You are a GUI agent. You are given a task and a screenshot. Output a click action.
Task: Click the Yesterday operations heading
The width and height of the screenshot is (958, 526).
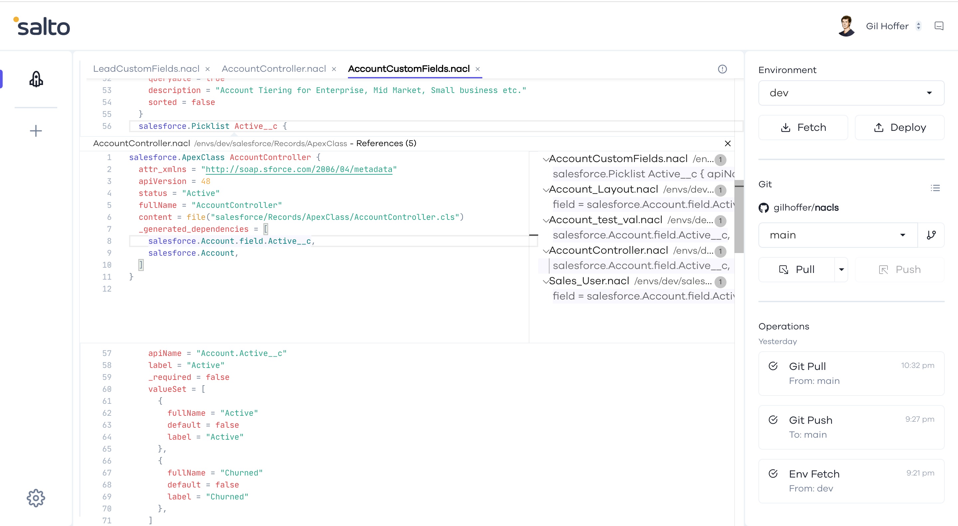tap(778, 341)
